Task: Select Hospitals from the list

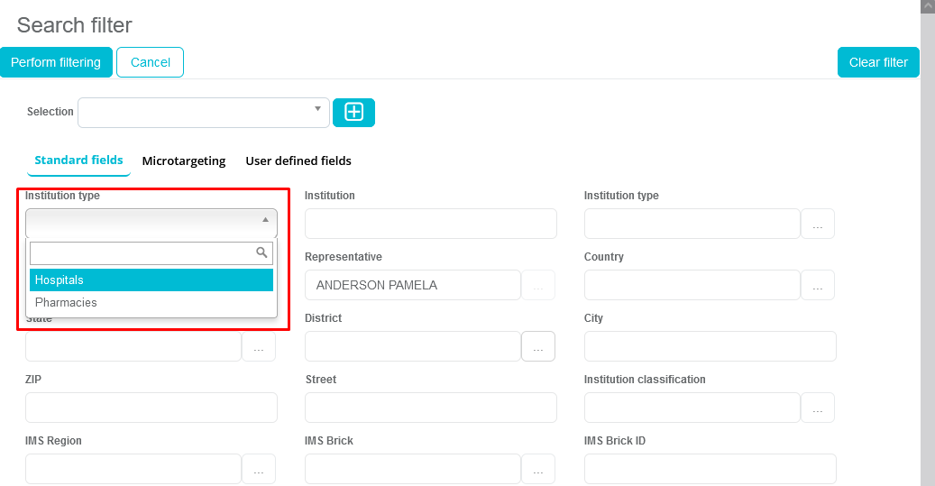Action: (151, 280)
